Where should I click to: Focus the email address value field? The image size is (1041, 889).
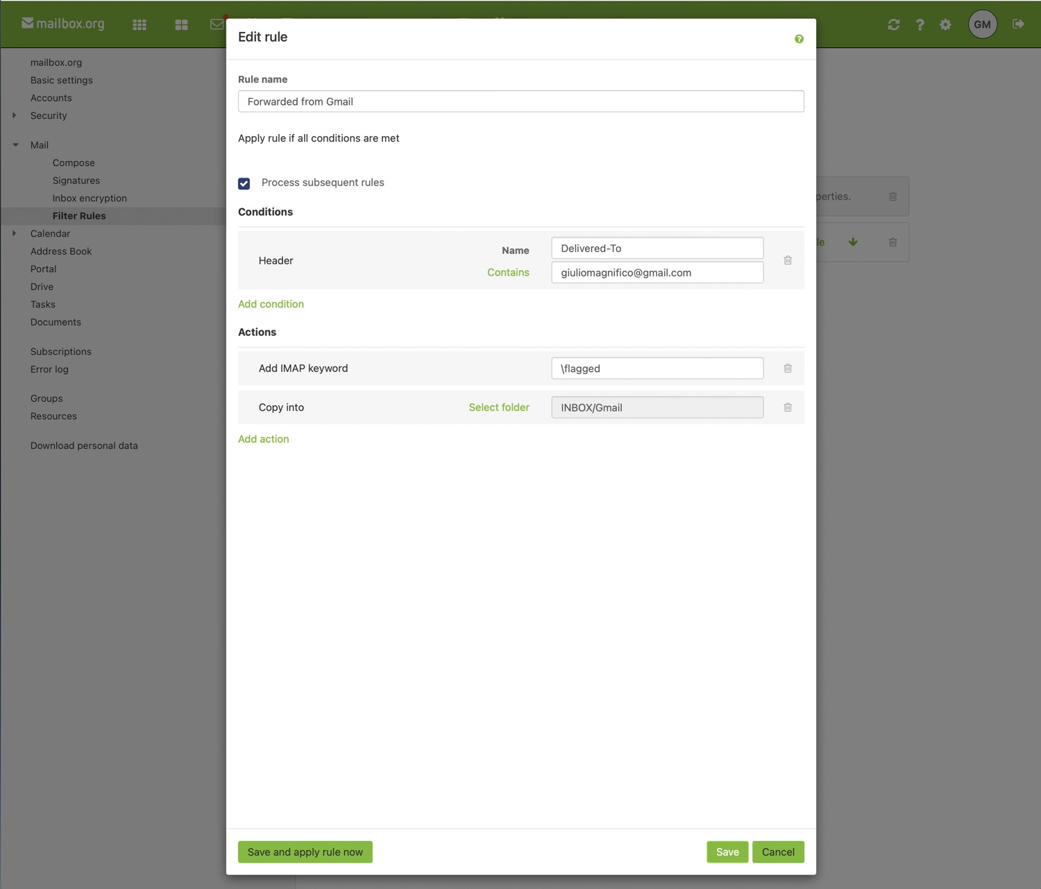[x=657, y=273]
